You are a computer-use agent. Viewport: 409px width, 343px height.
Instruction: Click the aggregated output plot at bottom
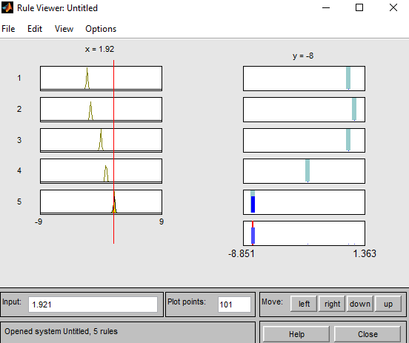(304, 233)
